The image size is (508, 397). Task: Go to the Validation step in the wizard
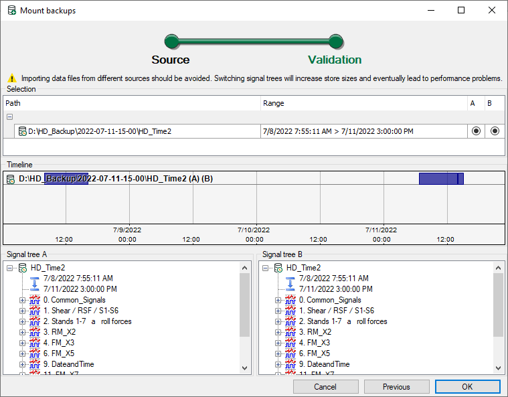click(336, 42)
